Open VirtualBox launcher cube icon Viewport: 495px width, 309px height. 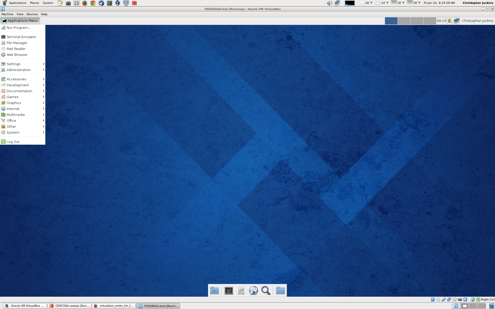(x=118, y=3)
